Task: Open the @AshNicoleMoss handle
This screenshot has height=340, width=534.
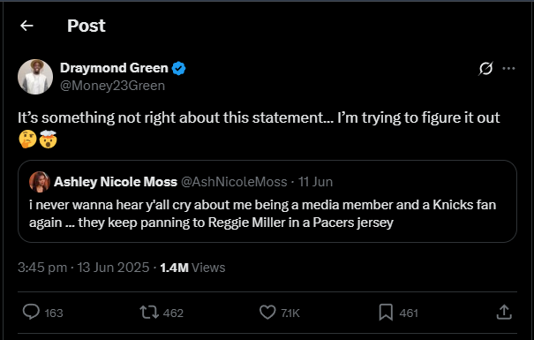Action: coord(234,182)
